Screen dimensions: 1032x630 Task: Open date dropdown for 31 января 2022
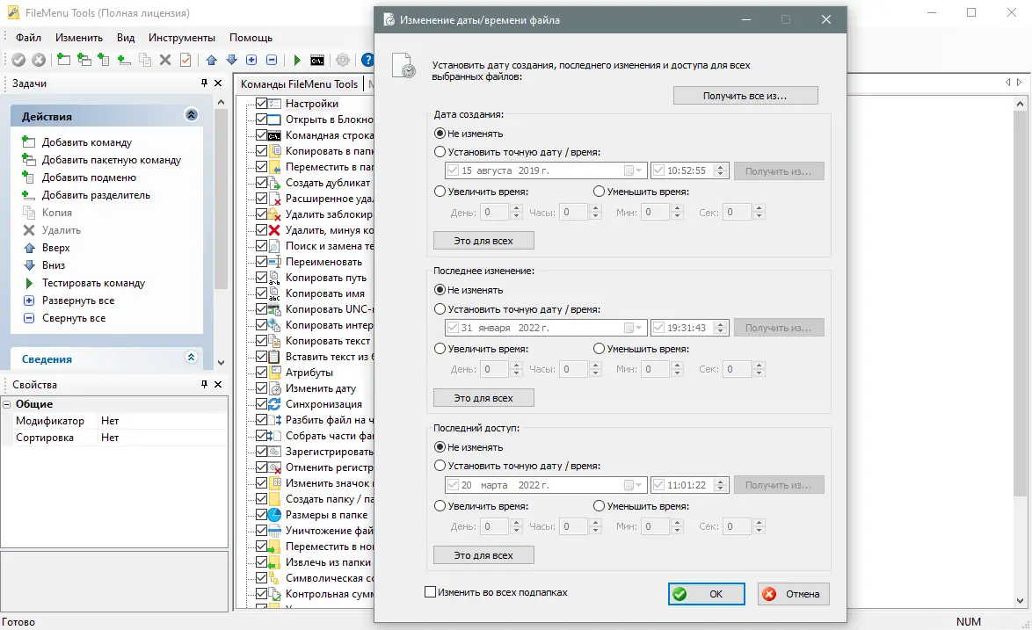click(x=633, y=328)
